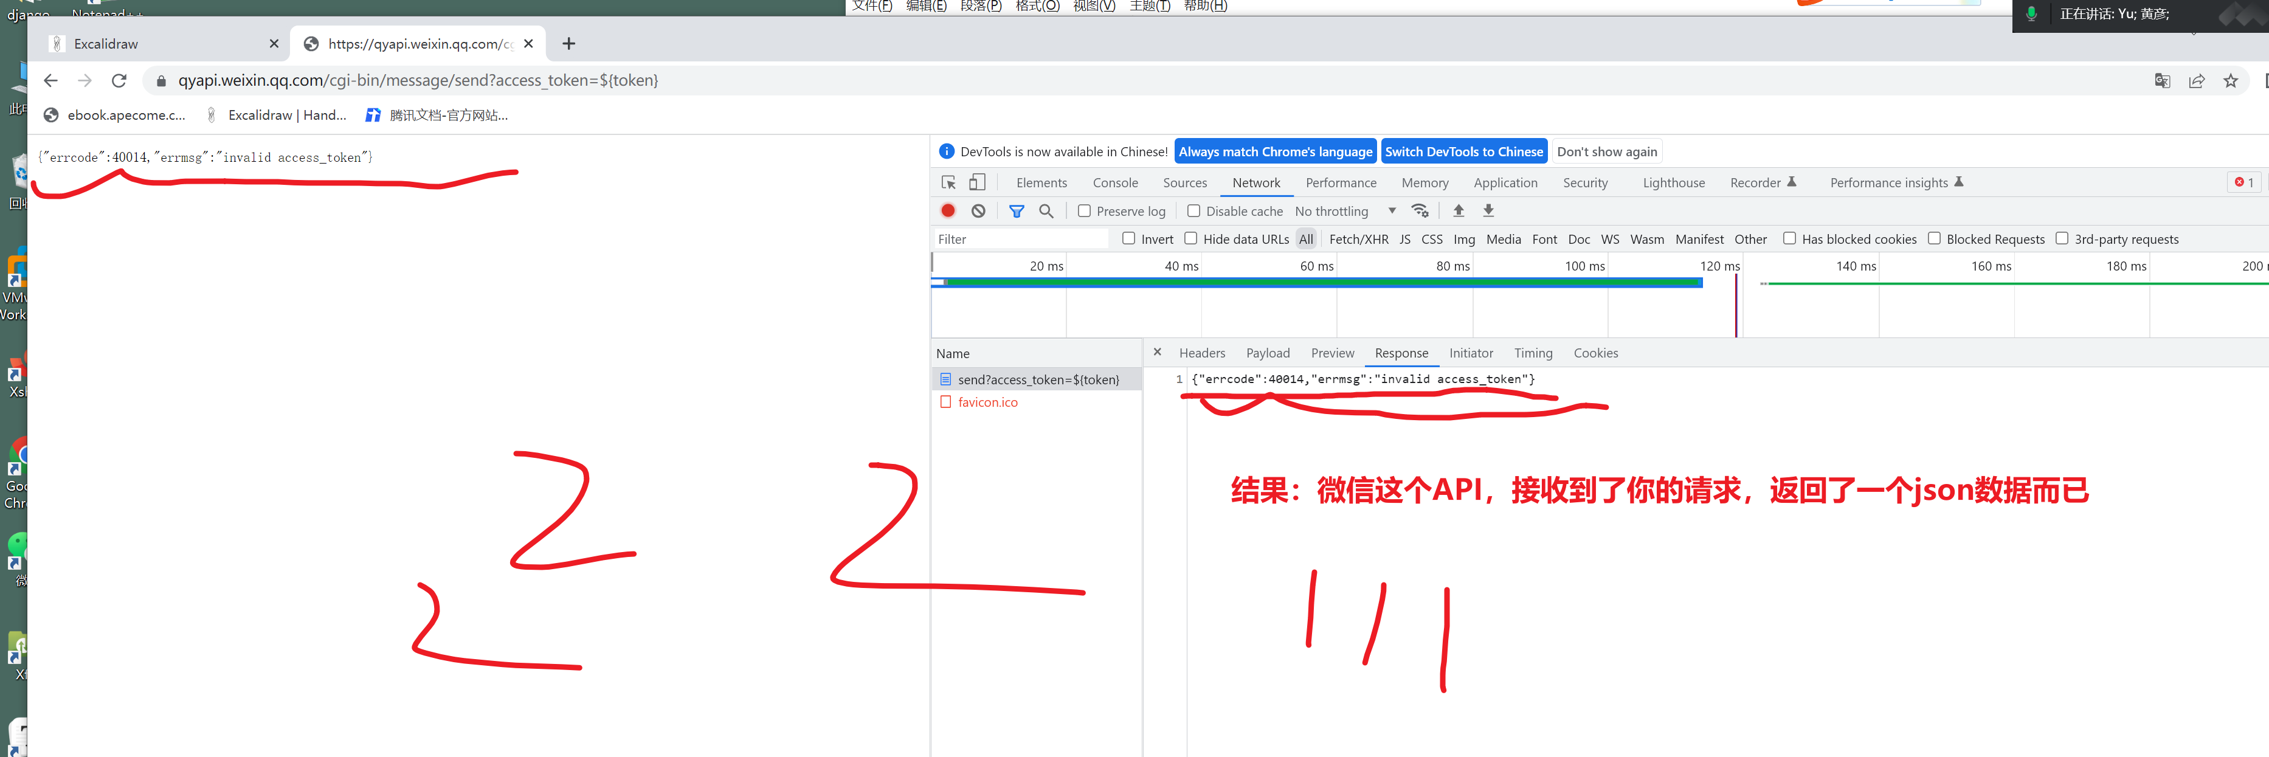Enable the Preserve log checkbox
2269x757 pixels.
tap(1084, 210)
